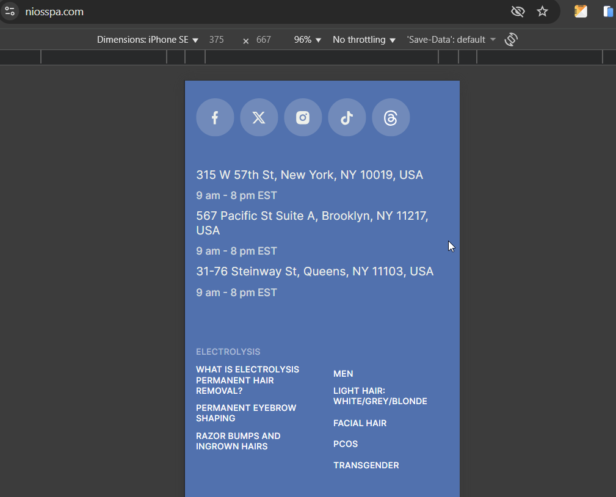Open the Razor Bumps and Ingrown Hairs link

[238, 441]
